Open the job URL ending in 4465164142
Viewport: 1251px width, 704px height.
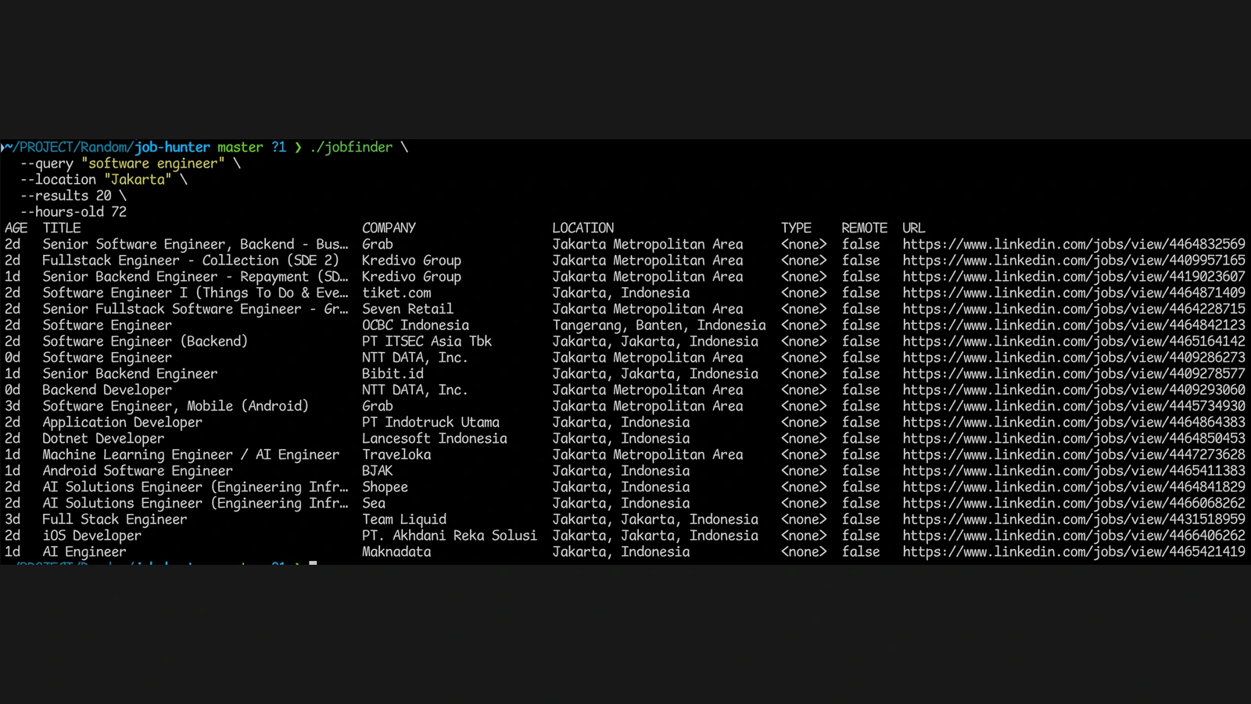point(1074,341)
